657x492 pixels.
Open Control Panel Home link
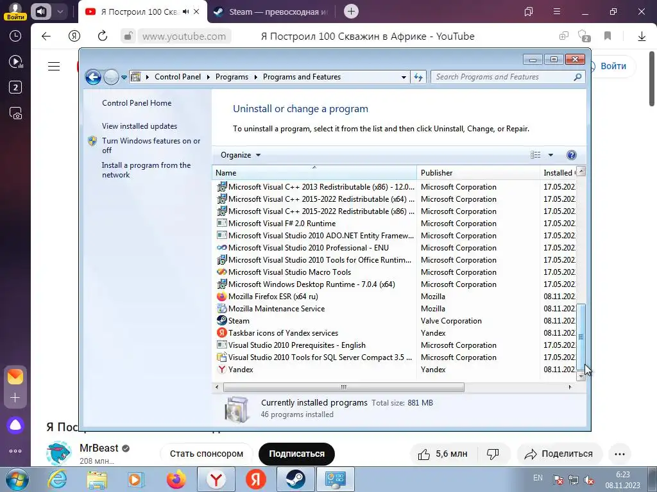[137, 103]
